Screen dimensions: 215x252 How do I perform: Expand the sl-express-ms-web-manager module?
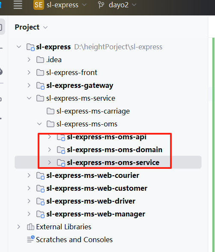point(29,214)
